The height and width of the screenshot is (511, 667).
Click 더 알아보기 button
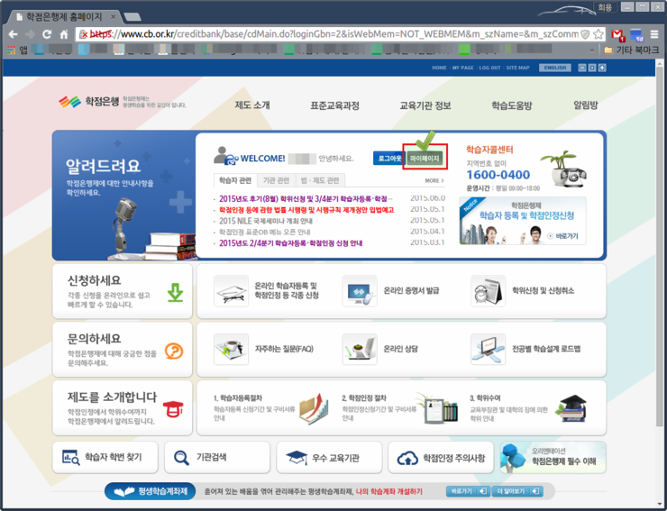[x=517, y=491]
